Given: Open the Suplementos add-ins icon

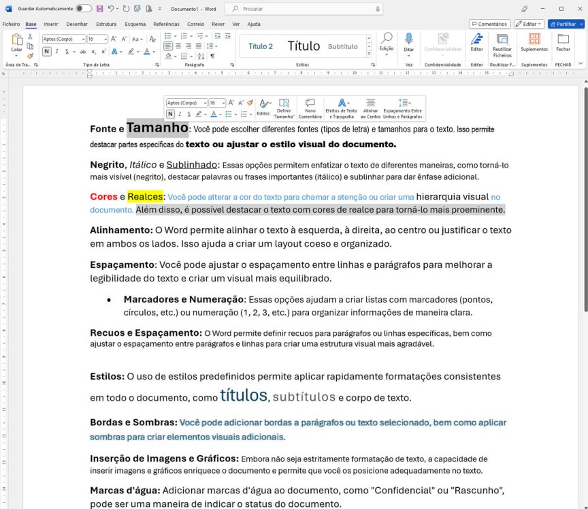Looking at the screenshot, I should [534, 41].
